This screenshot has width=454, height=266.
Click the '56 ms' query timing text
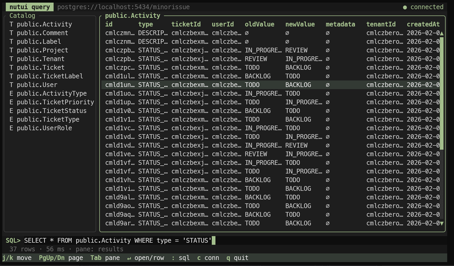55,249
